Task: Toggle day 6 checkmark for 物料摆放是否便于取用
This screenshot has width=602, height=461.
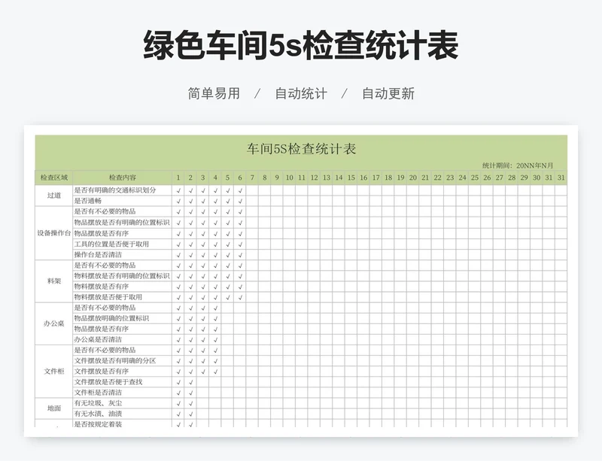Action: tap(240, 297)
